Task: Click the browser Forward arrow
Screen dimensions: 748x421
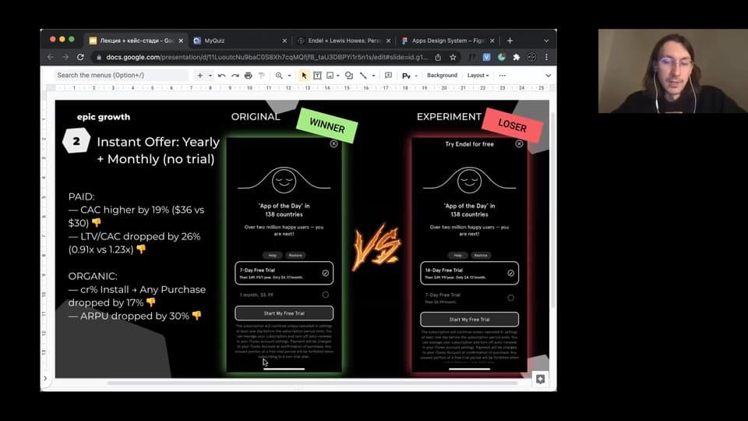Action: point(65,57)
